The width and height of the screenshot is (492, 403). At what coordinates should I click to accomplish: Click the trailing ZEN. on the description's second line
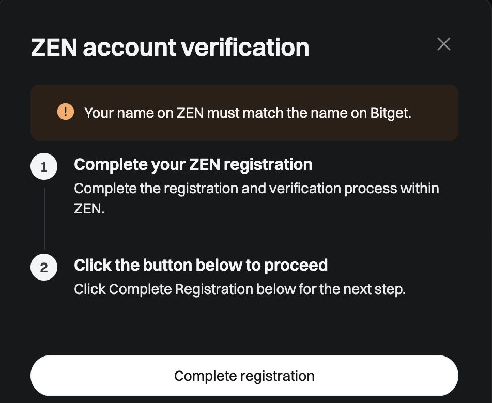tap(89, 209)
